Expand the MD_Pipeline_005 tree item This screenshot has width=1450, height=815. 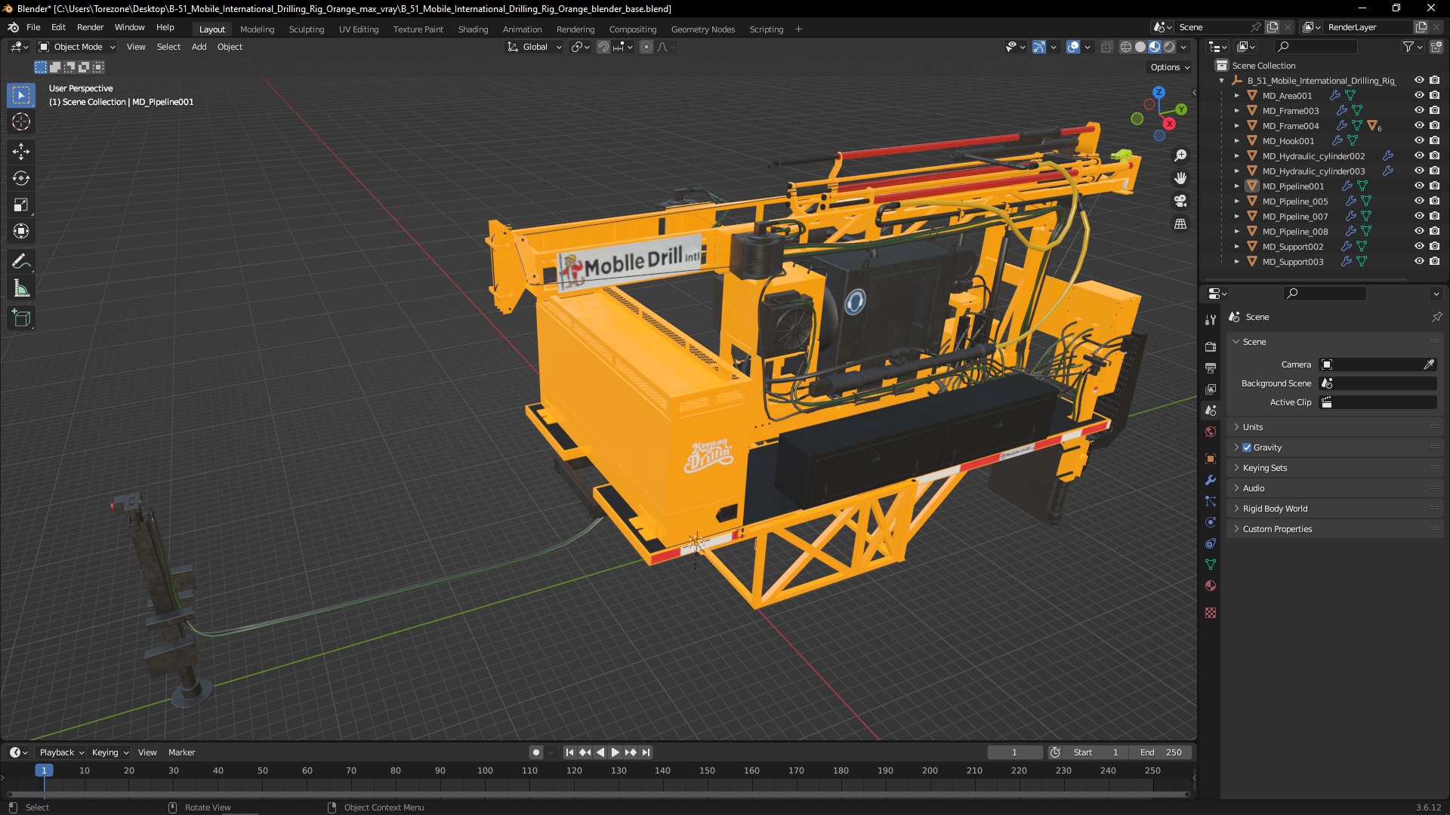pos(1236,201)
